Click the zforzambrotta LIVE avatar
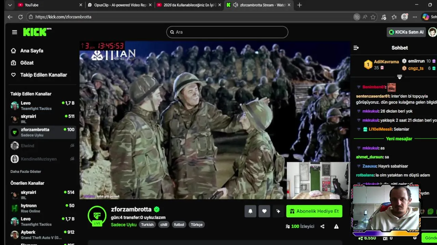The height and width of the screenshot is (245, 437). coord(97,215)
